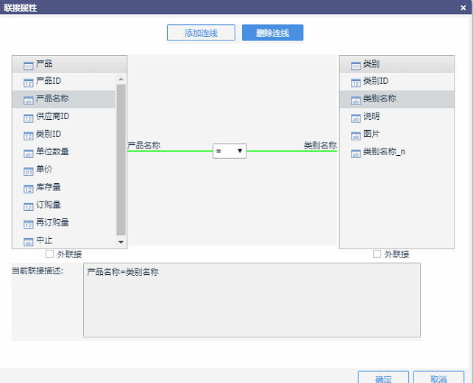Close the 联接属性 dialog
Screen dimensions: 473x383
(x=463, y=8)
